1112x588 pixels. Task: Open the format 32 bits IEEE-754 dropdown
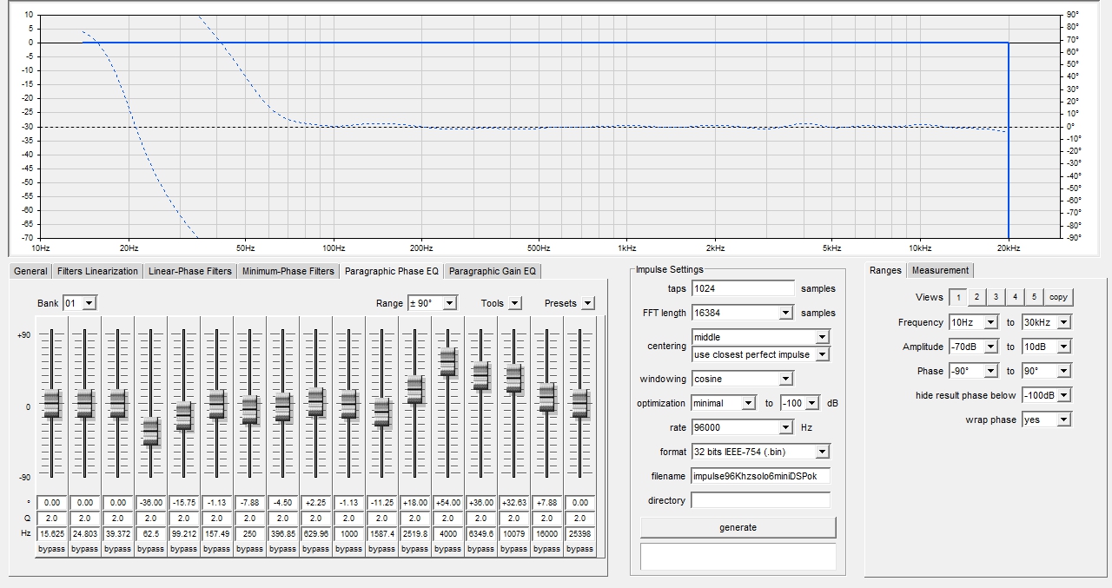(x=822, y=452)
